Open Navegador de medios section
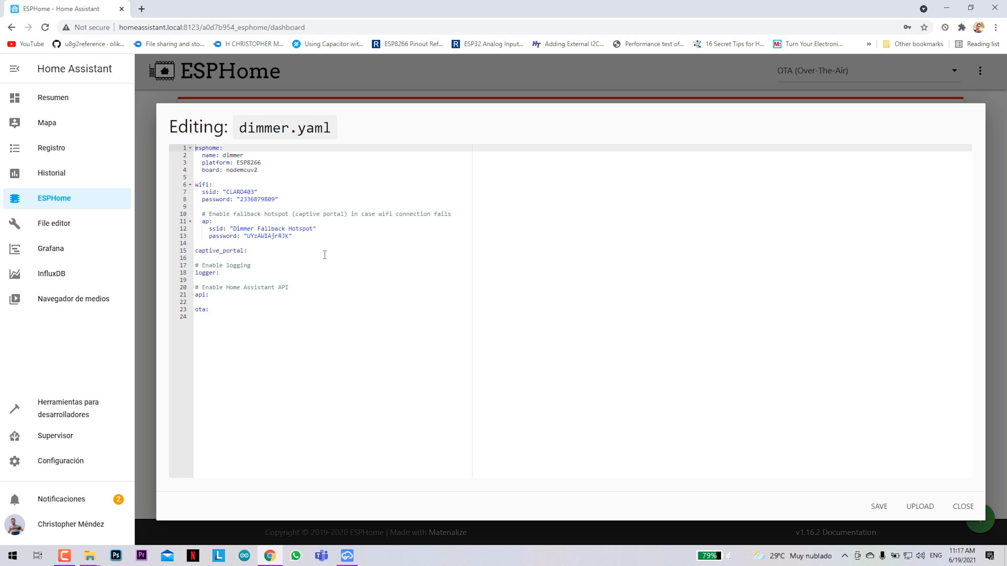 tap(73, 299)
